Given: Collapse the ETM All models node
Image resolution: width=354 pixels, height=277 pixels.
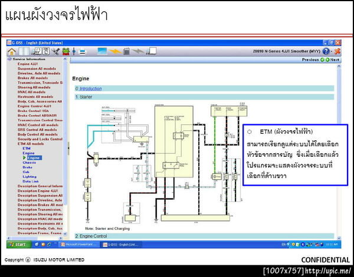Looking at the screenshot, I should pos(31,144).
